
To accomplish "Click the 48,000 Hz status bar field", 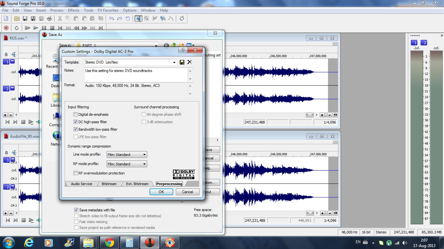I will pyautogui.click(x=349, y=232).
